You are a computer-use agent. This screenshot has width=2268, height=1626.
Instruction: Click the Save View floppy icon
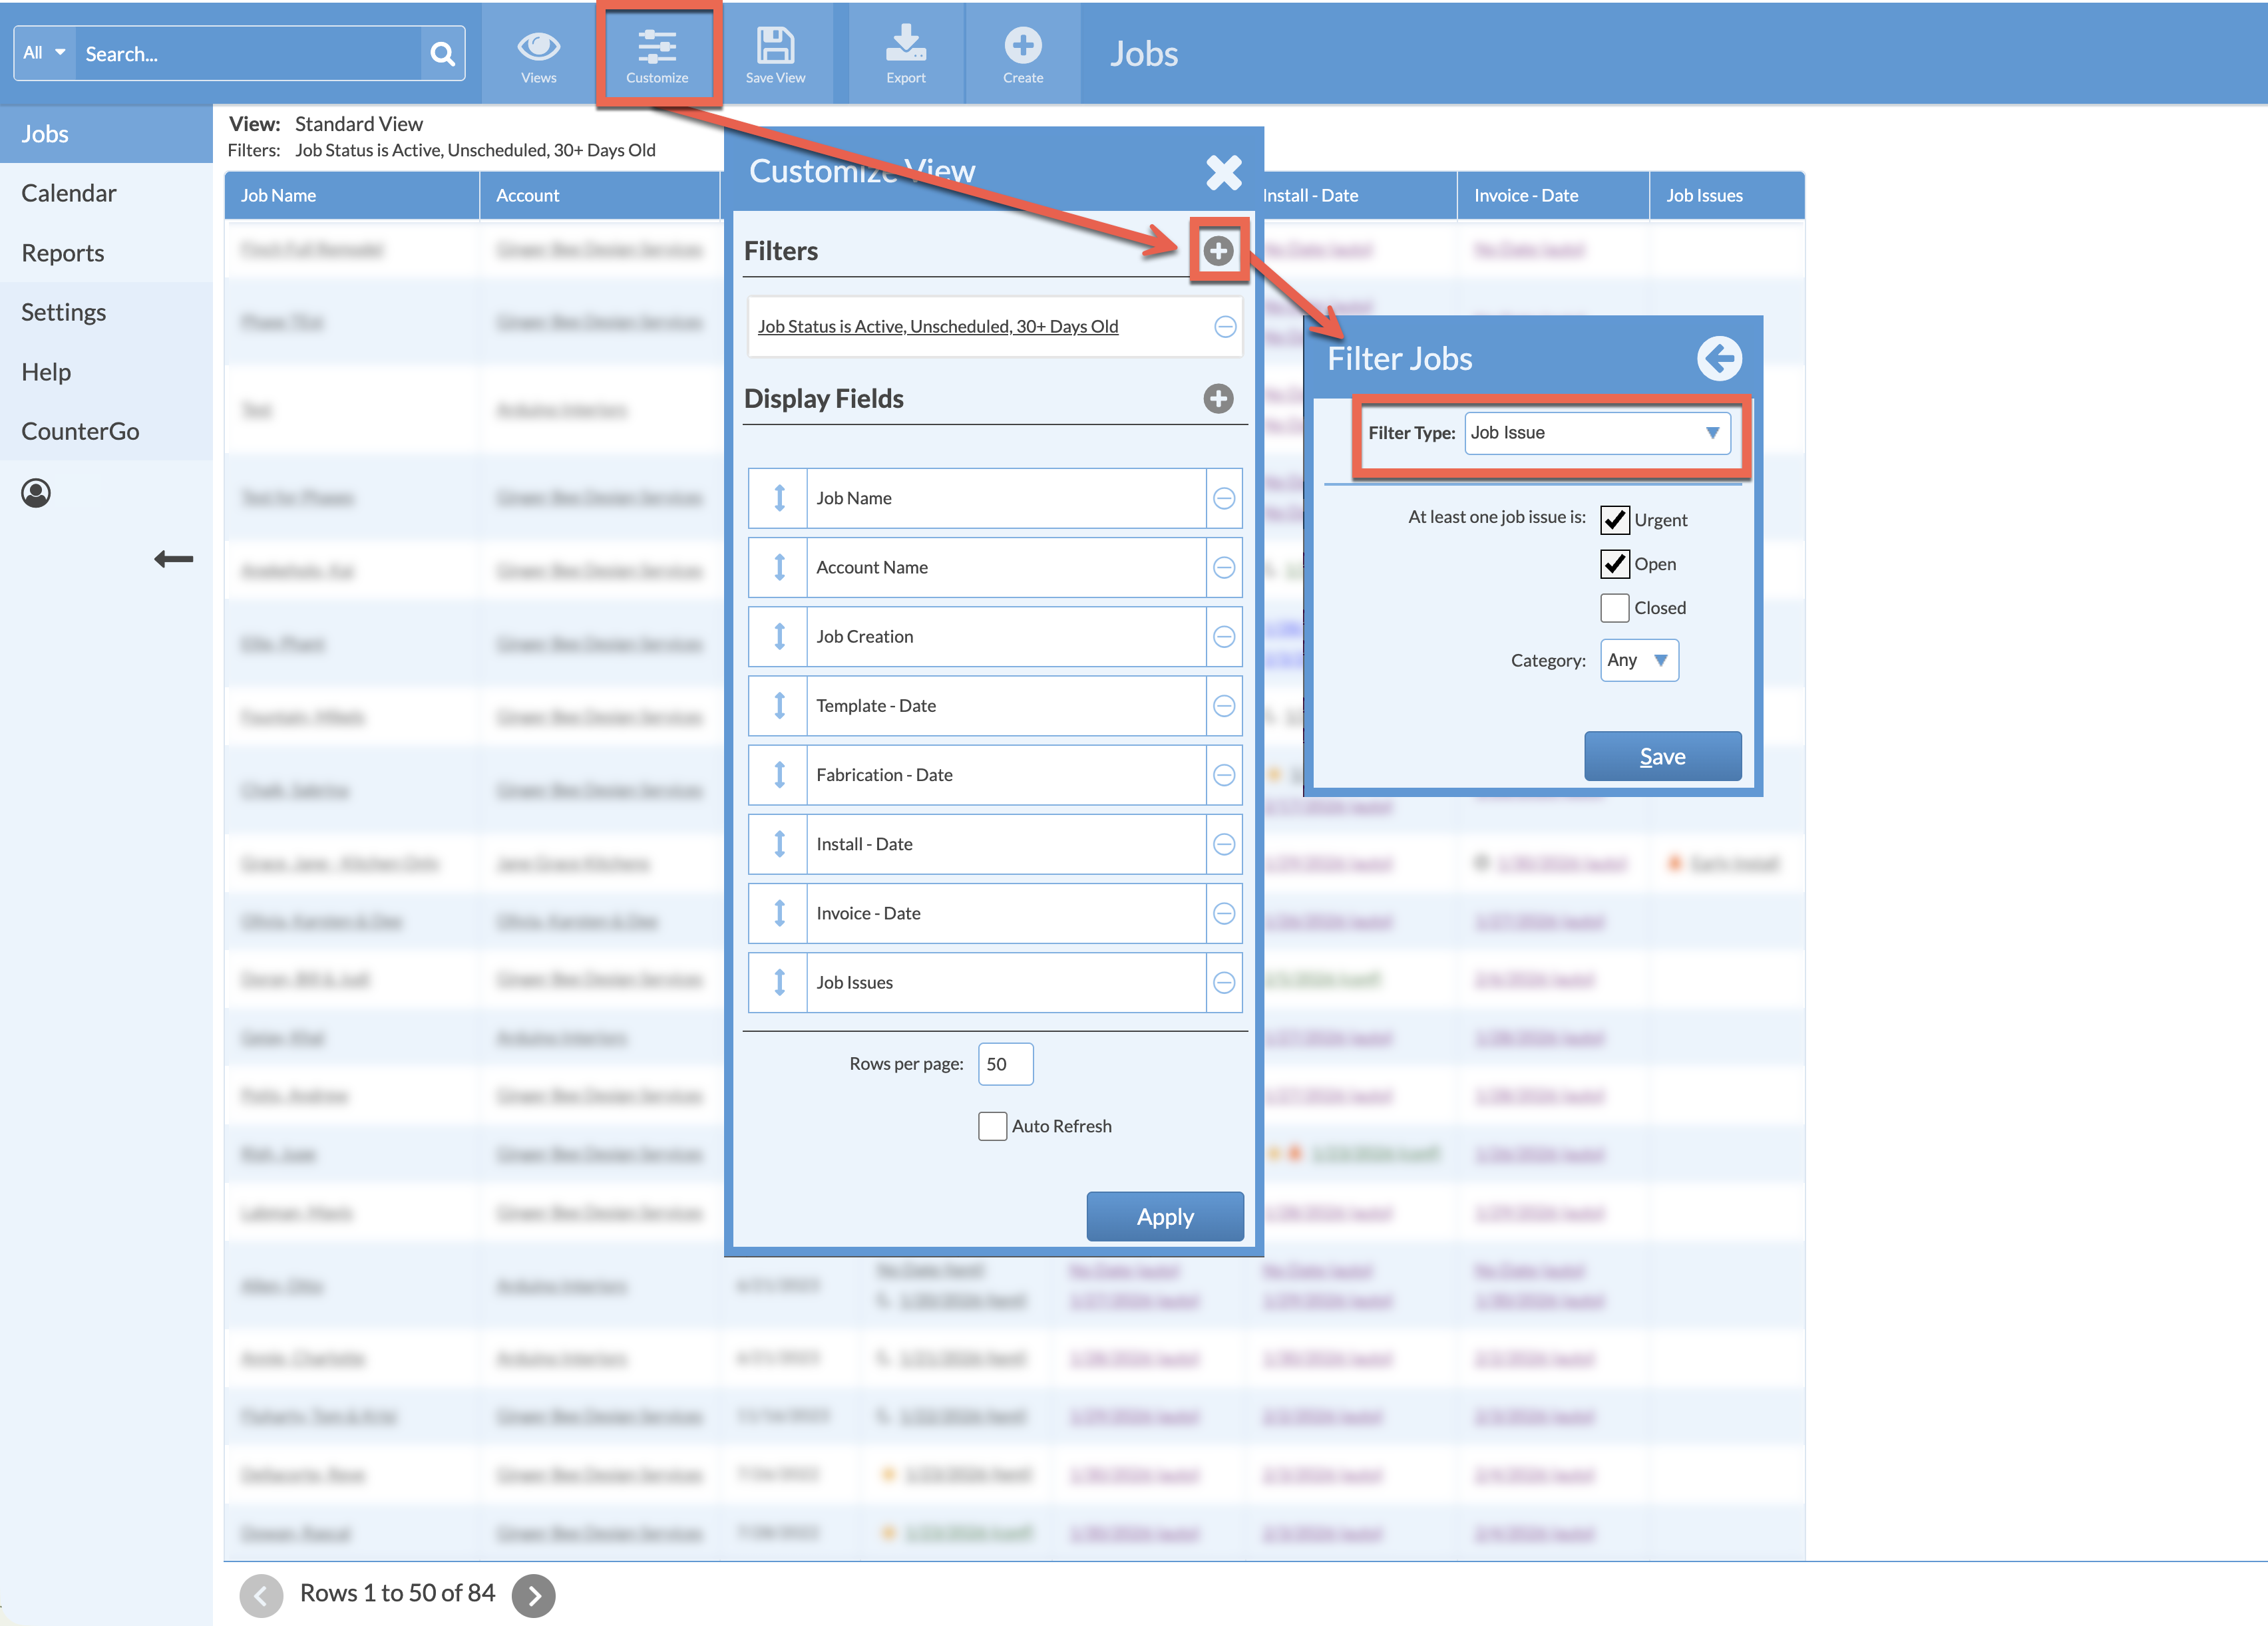[x=775, y=55]
